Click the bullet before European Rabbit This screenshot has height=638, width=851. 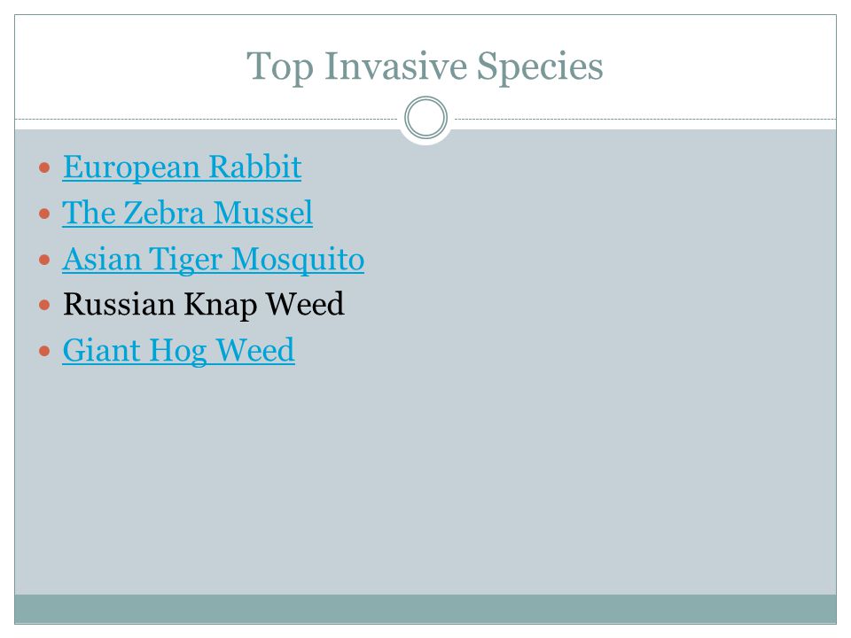coord(44,167)
